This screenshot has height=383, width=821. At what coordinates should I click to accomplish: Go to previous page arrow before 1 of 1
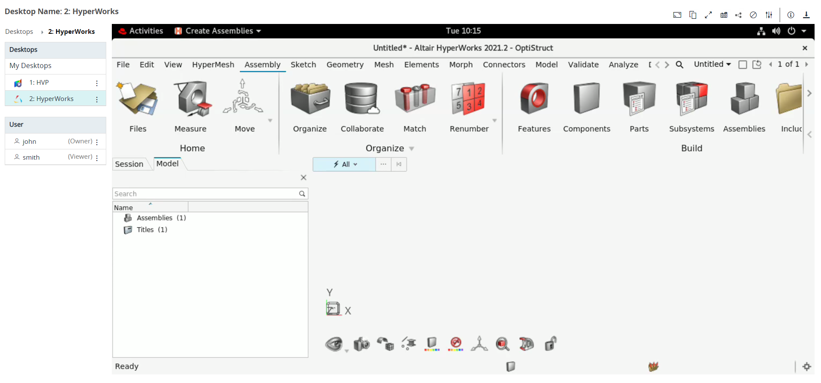point(770,64)
